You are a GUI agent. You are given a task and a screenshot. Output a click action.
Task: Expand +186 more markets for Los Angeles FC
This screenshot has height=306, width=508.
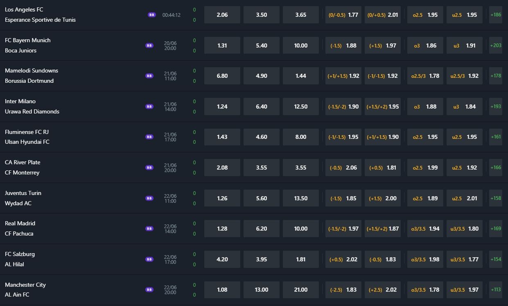pos(496,15)
